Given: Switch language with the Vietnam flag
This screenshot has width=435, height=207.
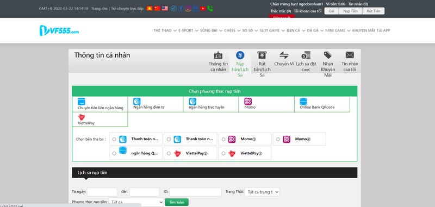Looking at the screenshot, I should tap(150, 8).
